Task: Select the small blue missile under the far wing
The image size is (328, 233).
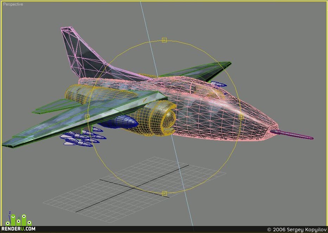Action: pos(219,84)
